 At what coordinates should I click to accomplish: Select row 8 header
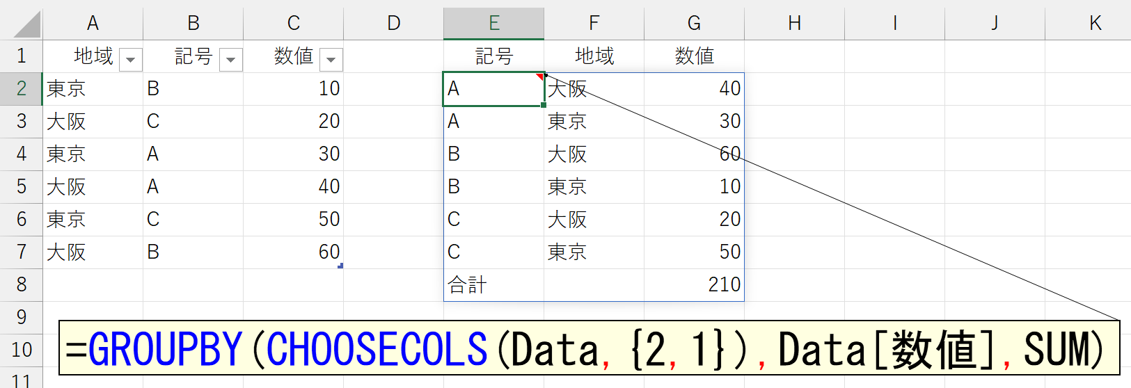tap(22, 285)
